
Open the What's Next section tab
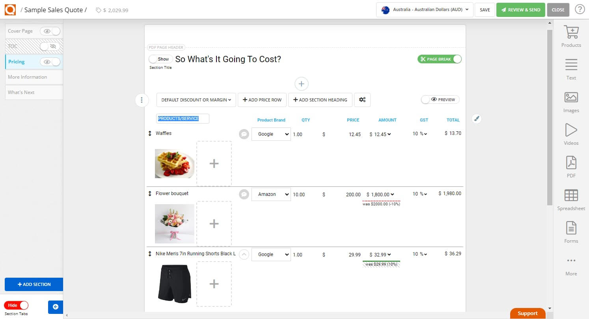click(x=21, y=92)
